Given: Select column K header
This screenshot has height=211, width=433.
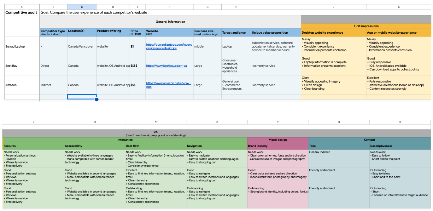Looking at the screenshot, I should pyautogui.click(x=399, y=7).
